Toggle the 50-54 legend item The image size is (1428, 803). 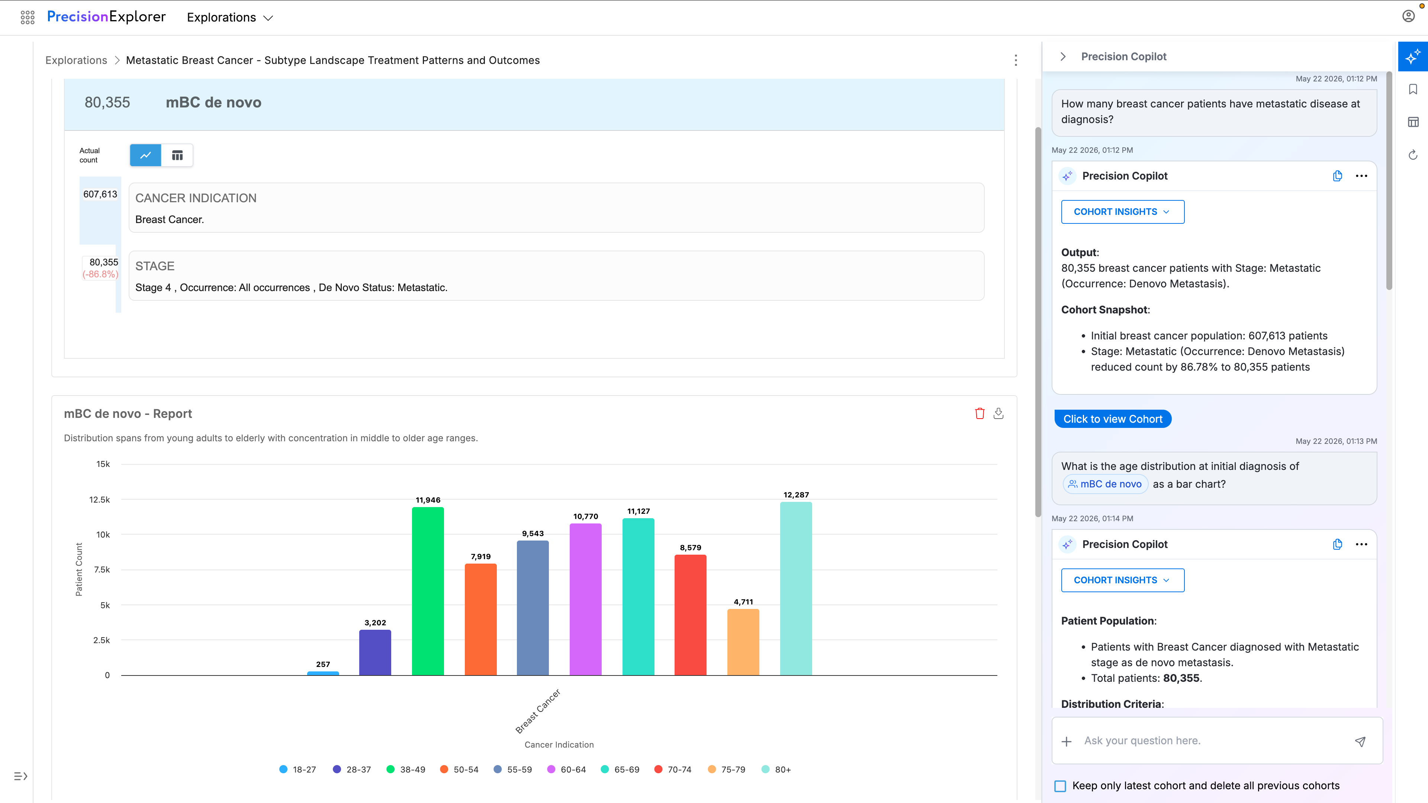[x=459, y=770]
